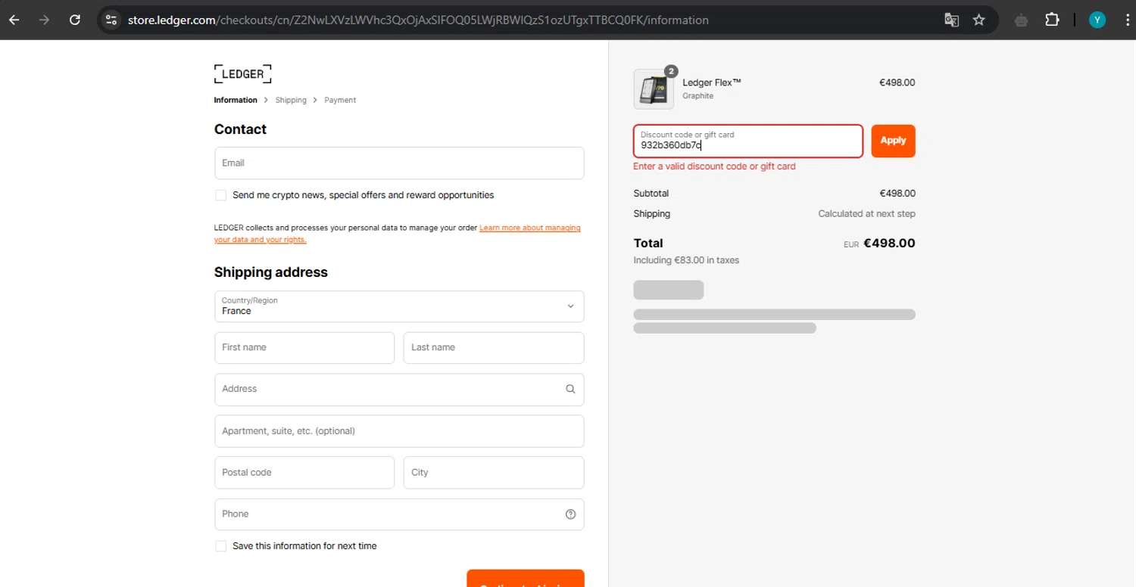This screenshot has width=1136, height=587.
Task: Check Save this information for next time
Action: click(220, 546)
